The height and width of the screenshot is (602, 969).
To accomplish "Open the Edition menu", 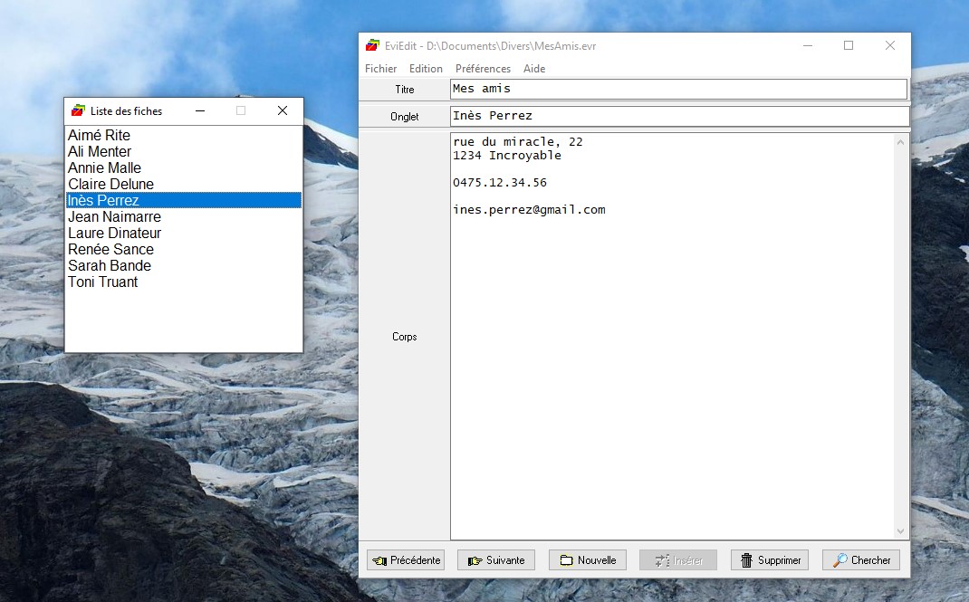I will 426,69.
